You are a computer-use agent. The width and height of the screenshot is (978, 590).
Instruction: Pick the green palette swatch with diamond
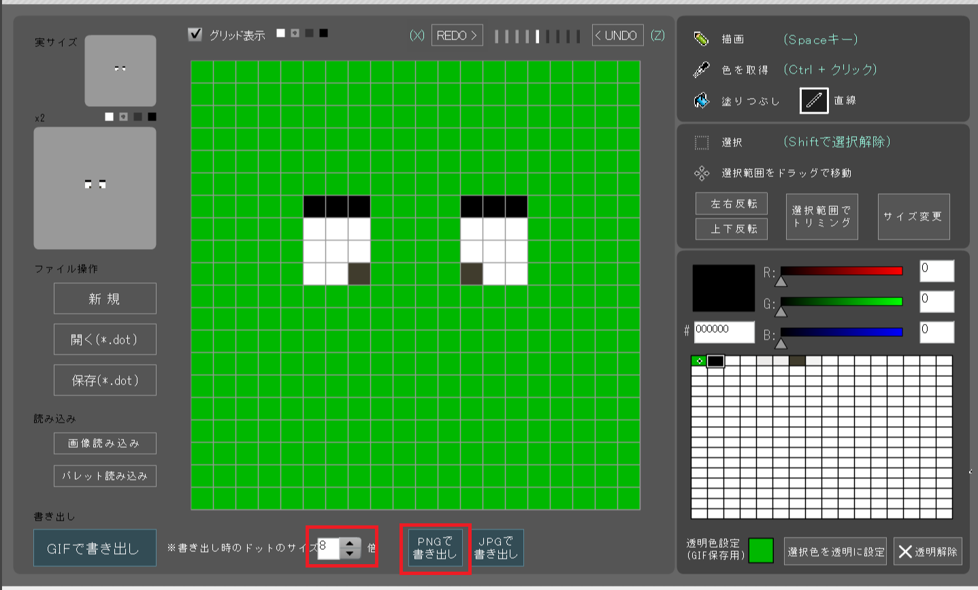tap(699, 361)
